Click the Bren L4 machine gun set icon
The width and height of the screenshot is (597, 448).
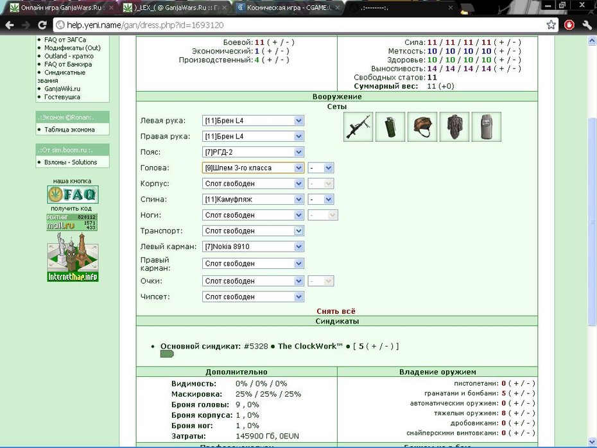coord(358,126)
